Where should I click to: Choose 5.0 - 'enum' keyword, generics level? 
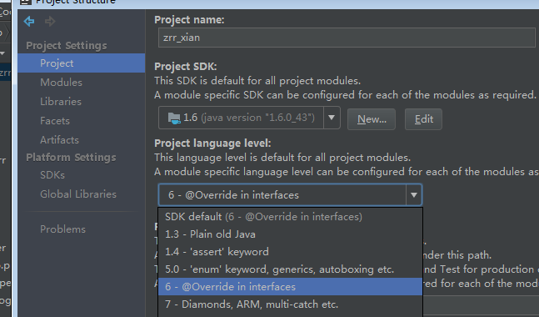coord(290,269)
